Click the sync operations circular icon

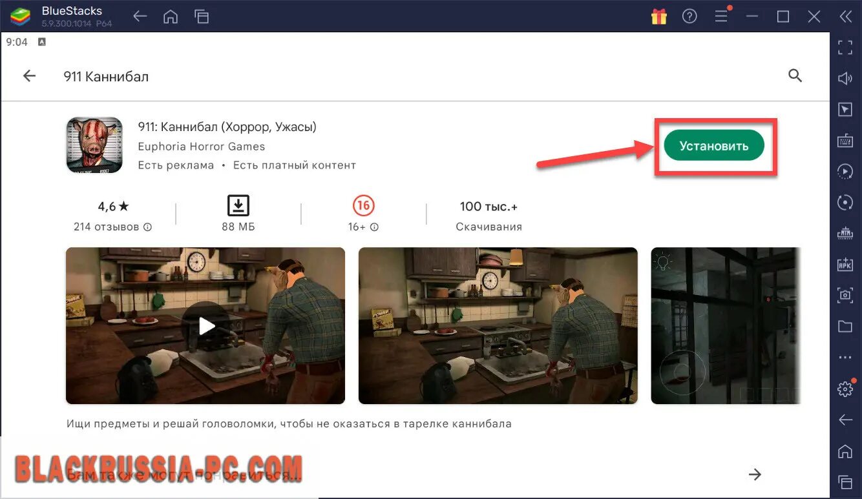[845, 202]
